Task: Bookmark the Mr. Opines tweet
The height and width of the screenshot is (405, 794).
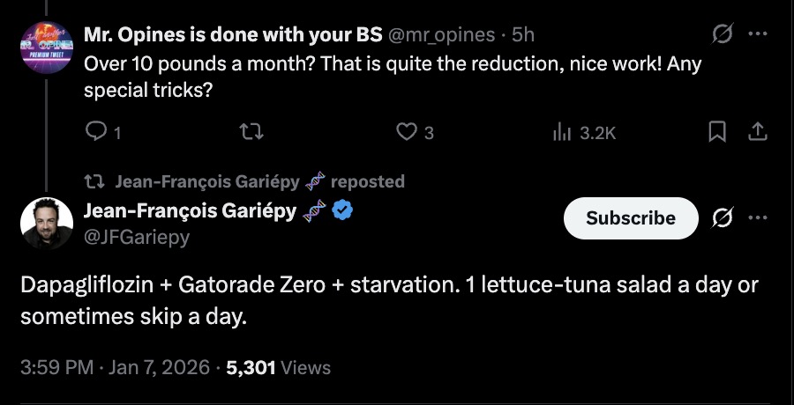Action: [x=718, y=132]
